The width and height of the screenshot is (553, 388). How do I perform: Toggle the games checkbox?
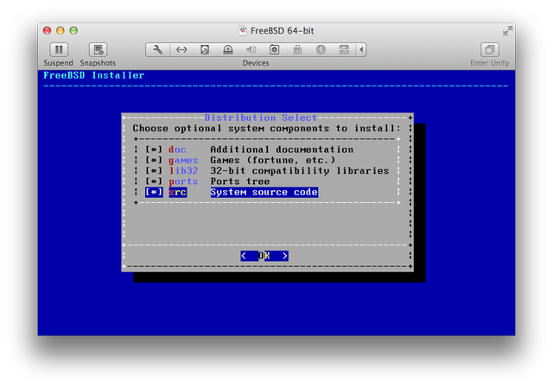(x=154, y=160)
